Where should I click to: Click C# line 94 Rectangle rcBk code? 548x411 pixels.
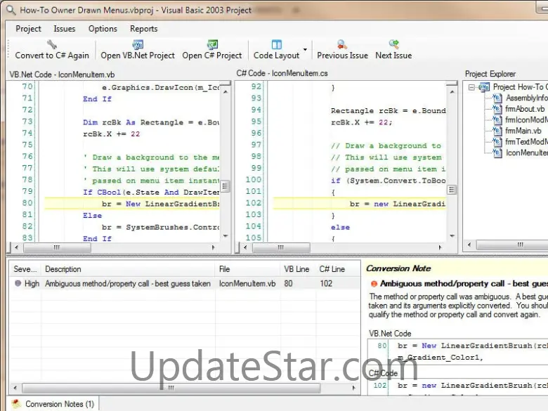pos(389,111)
